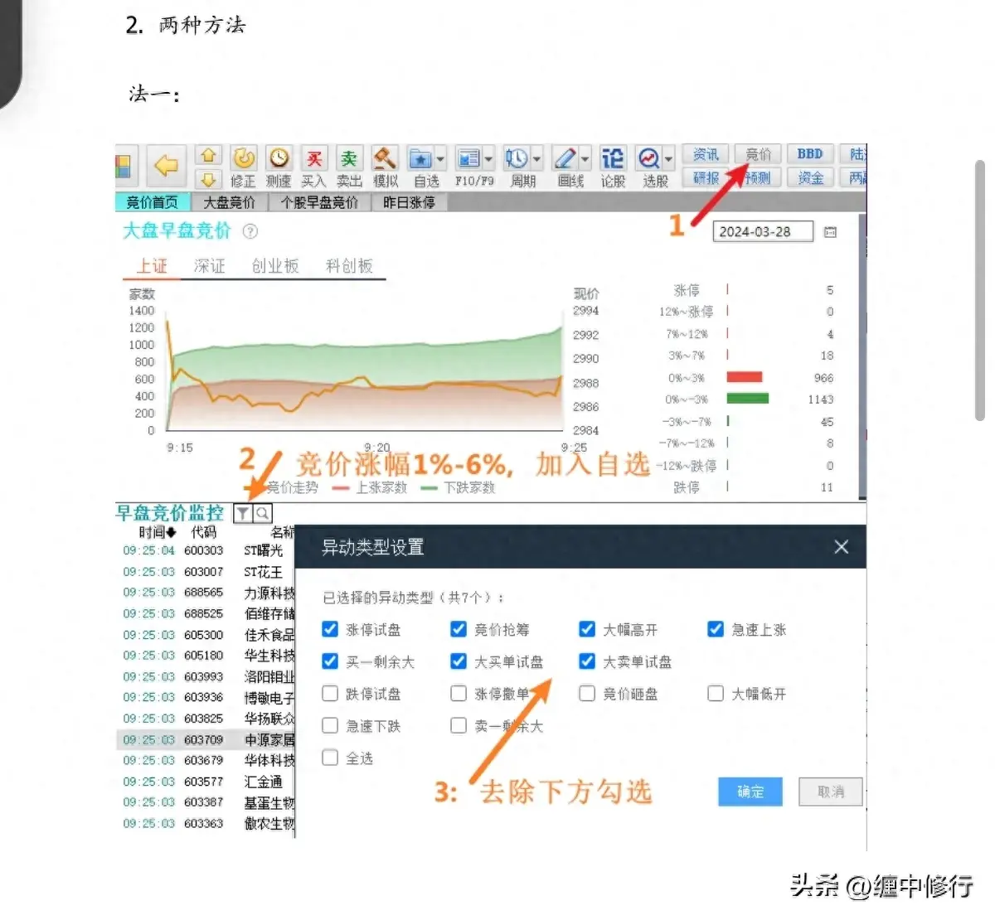Tick the 全选 select-all checkbox
Viewport: 995px width, 920px height.
330,758
